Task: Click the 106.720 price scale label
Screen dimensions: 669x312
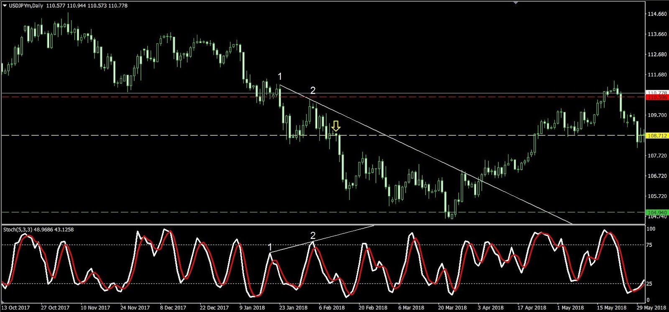Action: (657, 176)
